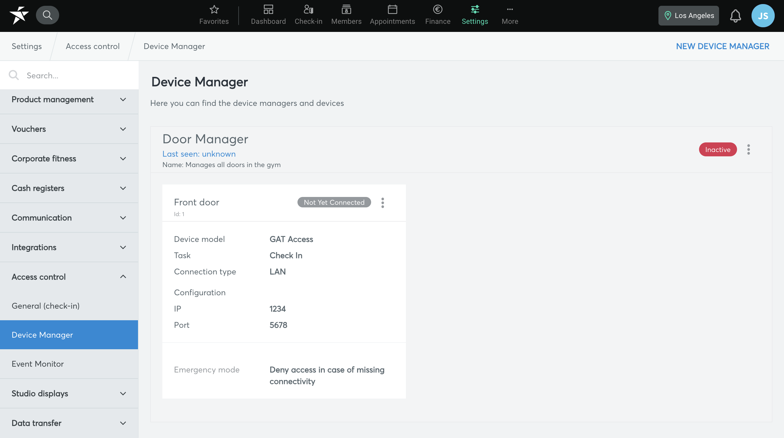
Task: Select Device Manager sidebar item
Action: [69, 335]
